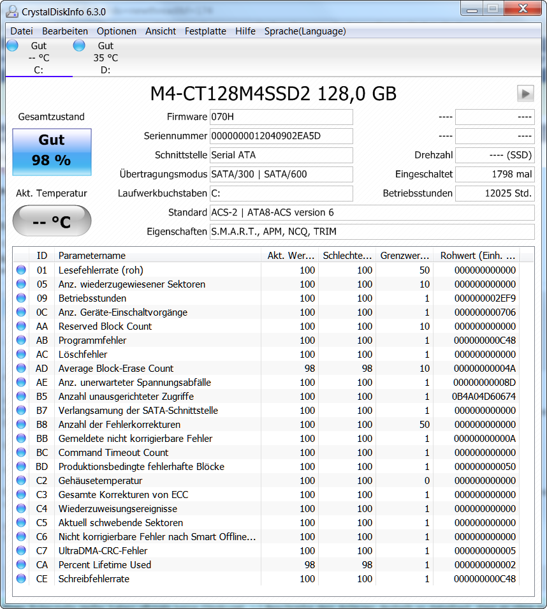The image size is (547, 609).
Task: Click the Eingeschaltet field 1798 mal
Action: pos(495,174)
